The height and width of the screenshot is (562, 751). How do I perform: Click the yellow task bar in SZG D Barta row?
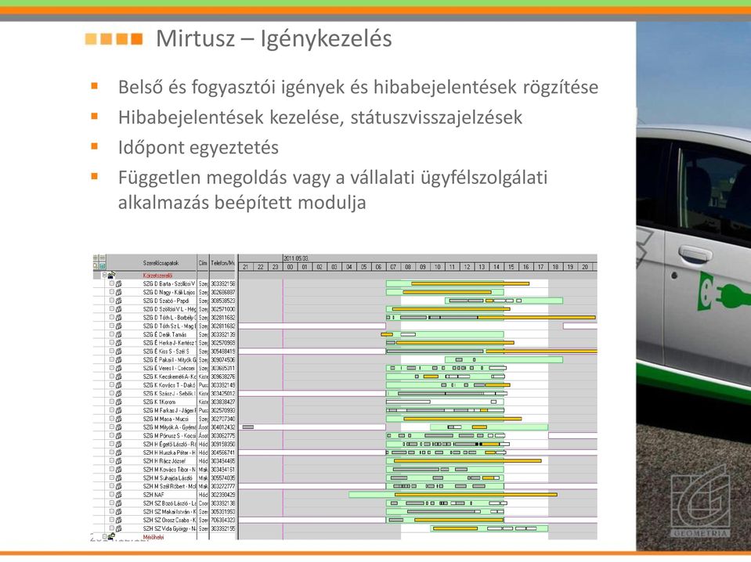point(471,284)
